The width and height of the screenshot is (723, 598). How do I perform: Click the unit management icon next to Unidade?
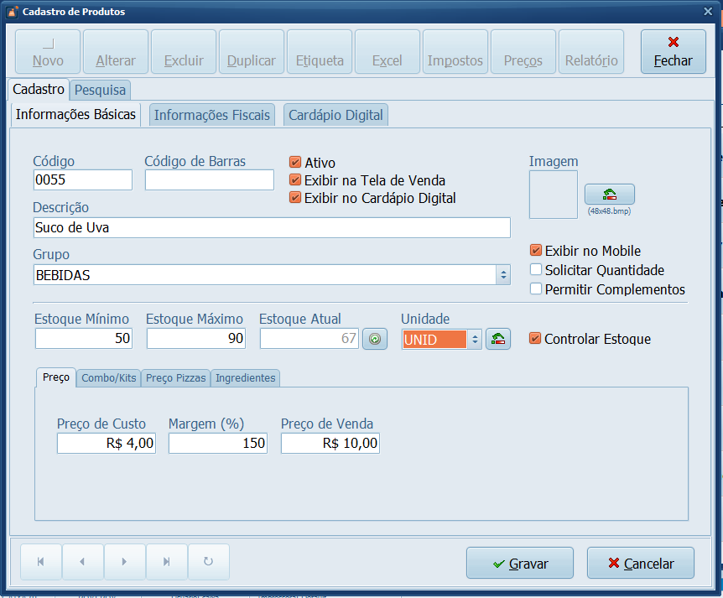coord(498,339)
